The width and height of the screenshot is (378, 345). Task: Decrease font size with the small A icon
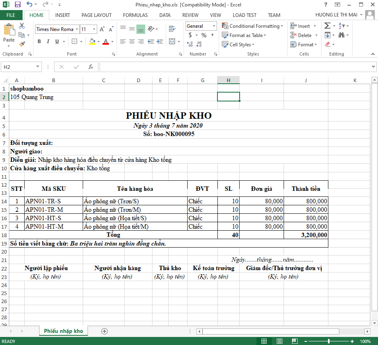coord(111,29)
